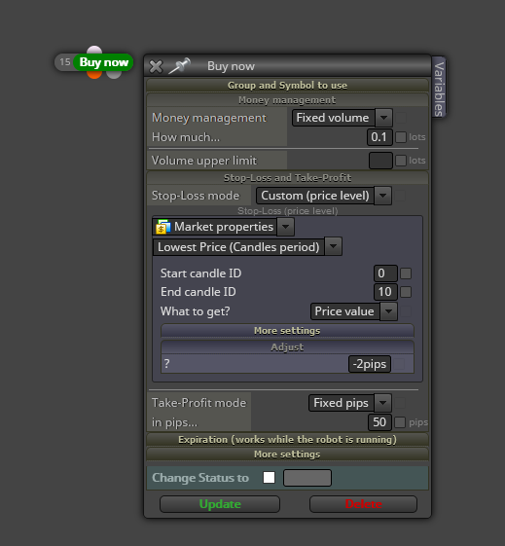Open the Take-Profit mode Fixed pips dropdown
The width and height of the screenshot is (505, 546).
click(x=349, y=403)
